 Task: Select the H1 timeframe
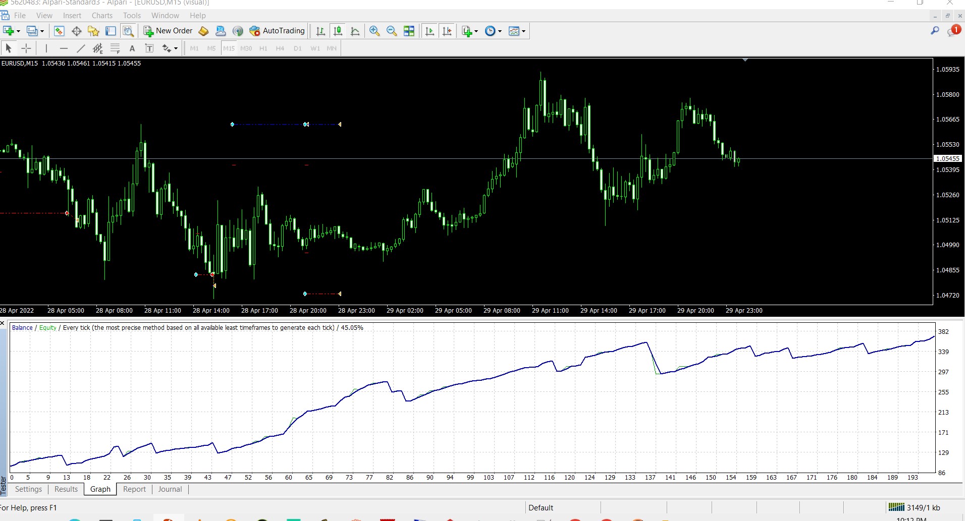click(263, 48)
